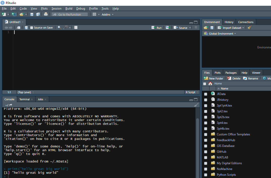Open the (Top Level) scope selector
Screen dimensions: 271x178
tap(26, 92)
